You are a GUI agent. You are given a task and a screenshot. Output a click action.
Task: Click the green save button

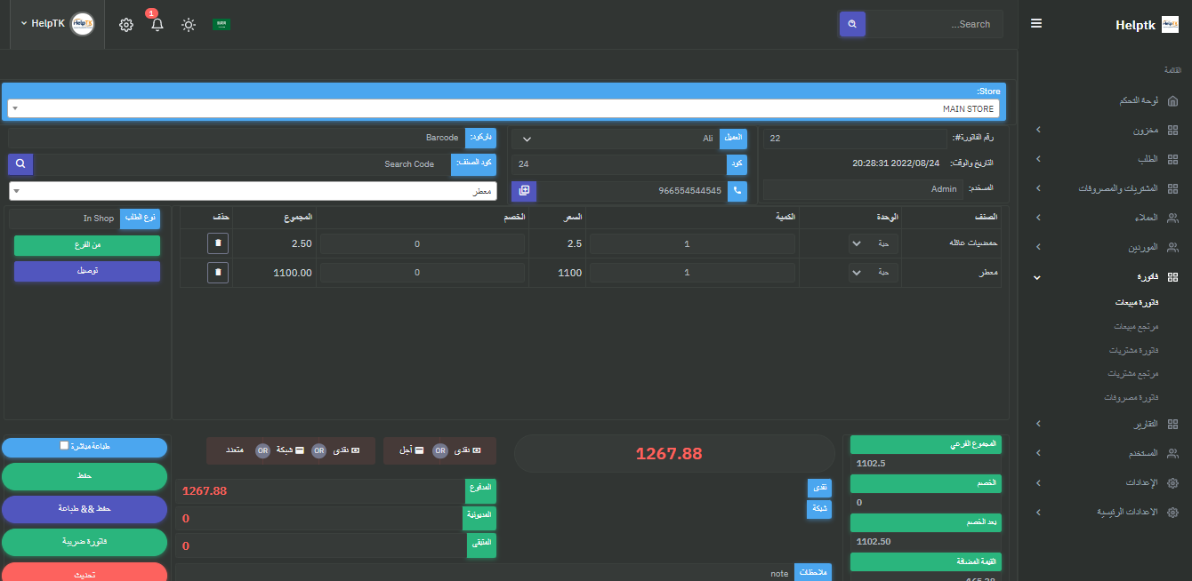point(85,477)
